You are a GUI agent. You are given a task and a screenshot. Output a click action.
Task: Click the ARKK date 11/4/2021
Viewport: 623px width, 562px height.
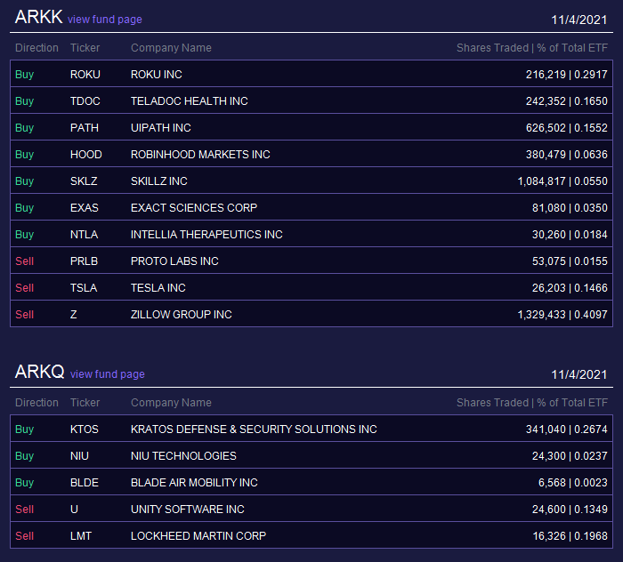[579, 20]
